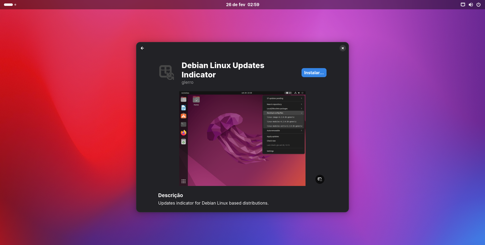The height and width of the screenshot is (245, 485).
Task: Click the workspace indicator pill
Action: [9, 5]
